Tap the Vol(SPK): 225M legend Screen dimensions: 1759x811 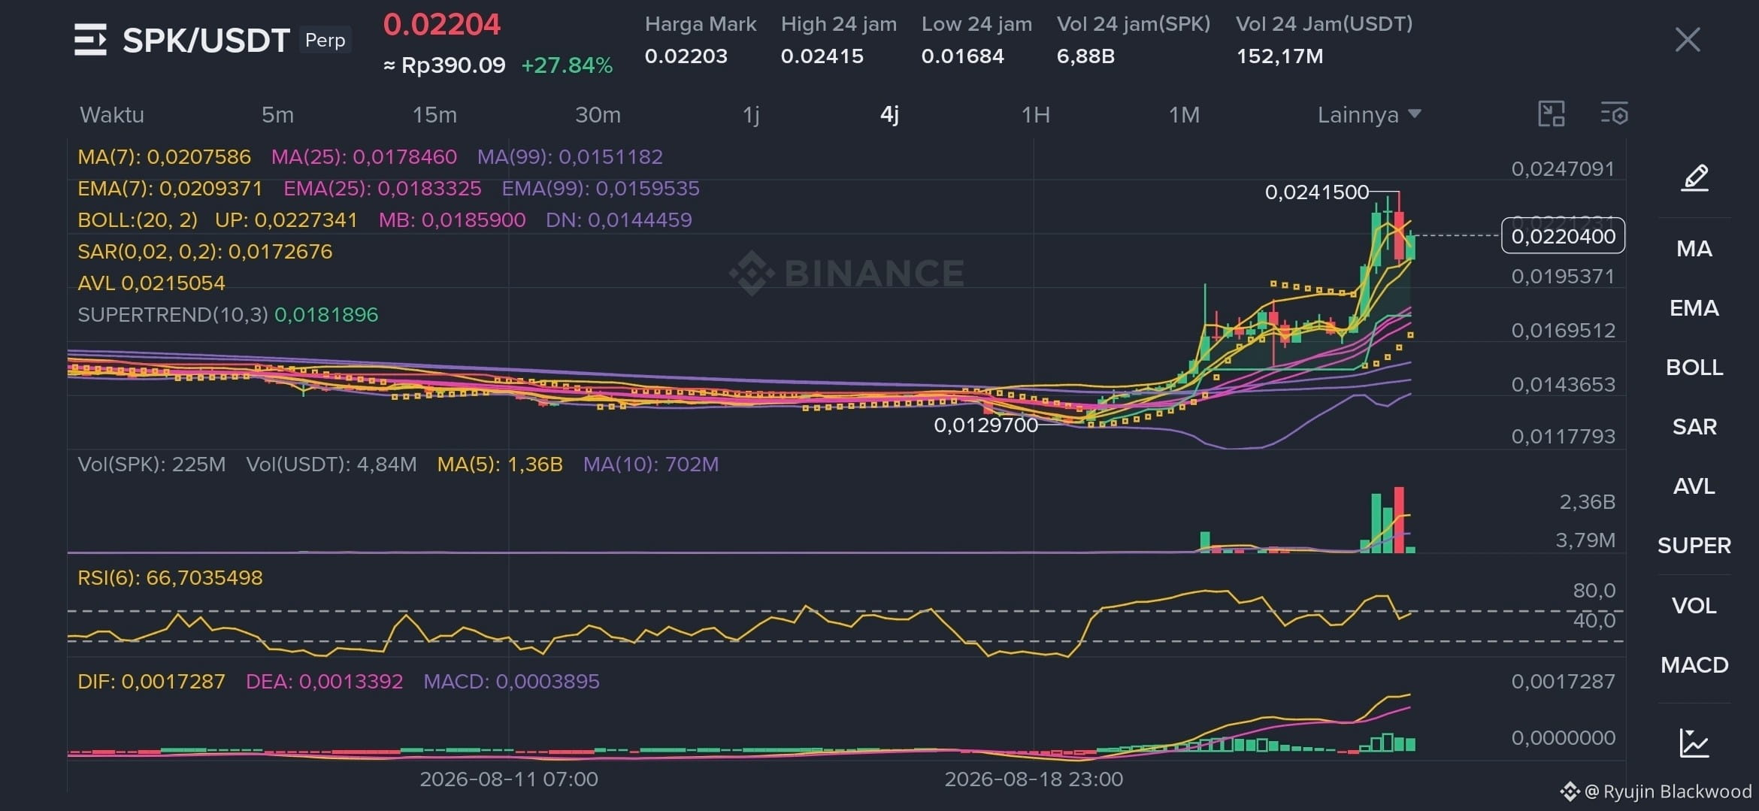coord(151,465)
